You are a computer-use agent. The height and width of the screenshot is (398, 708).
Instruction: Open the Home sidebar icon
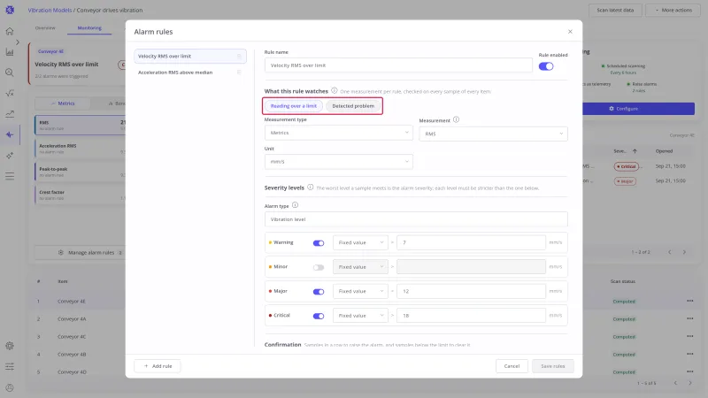point(10,31)
